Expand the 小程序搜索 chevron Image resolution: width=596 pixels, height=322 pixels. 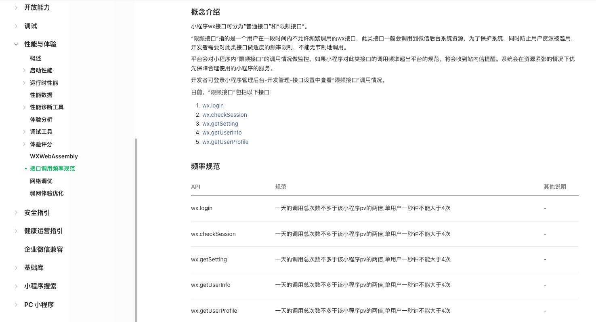click(16, 286)
